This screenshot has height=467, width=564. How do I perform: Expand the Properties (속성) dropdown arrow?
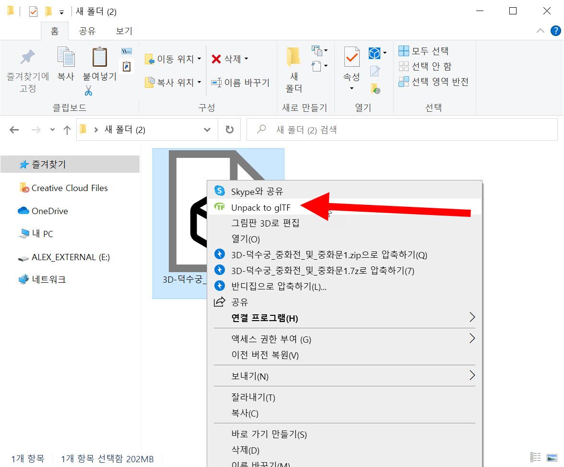(352, 88)
